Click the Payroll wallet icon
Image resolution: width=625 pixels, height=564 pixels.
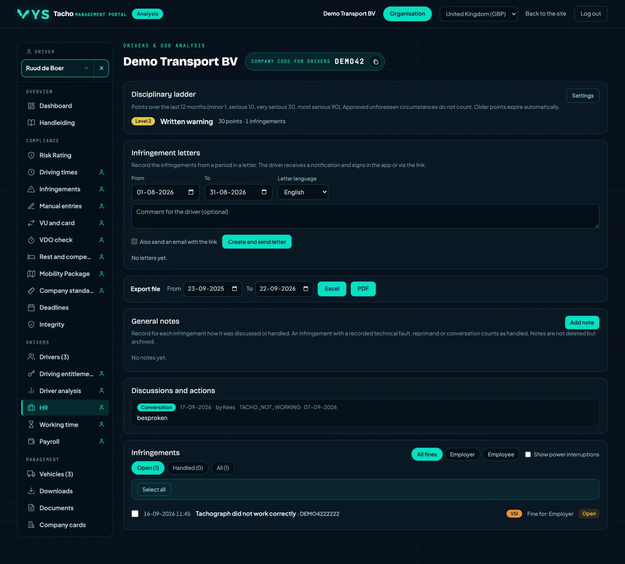point(31,441)
